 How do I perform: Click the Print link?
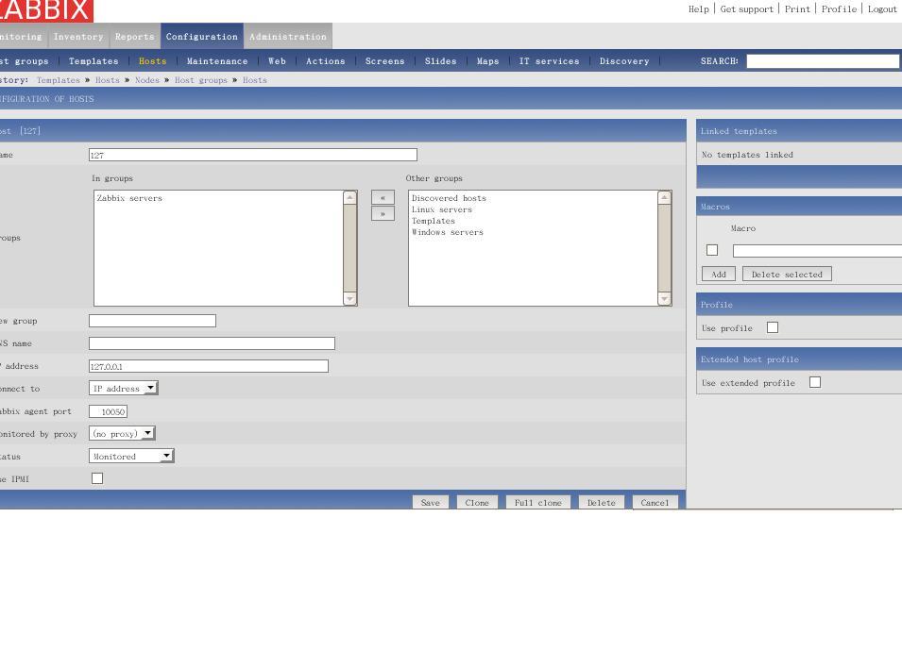pyautogui.click(x=797, y=8)
